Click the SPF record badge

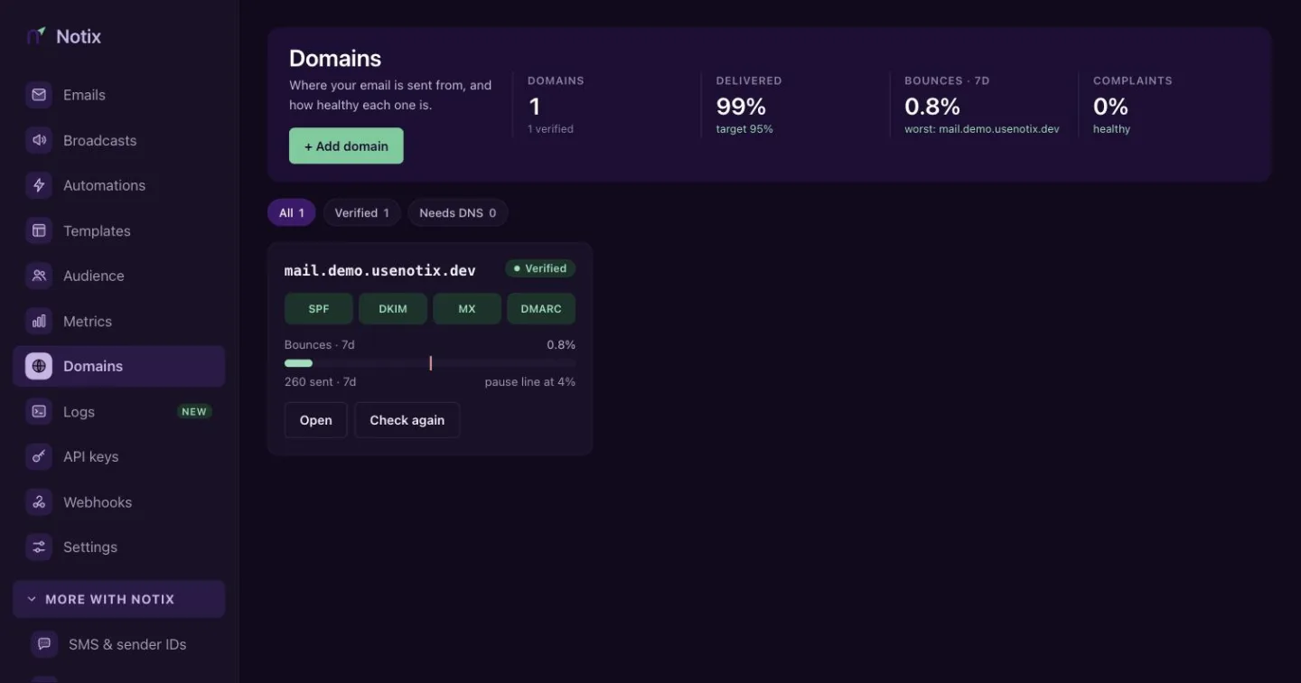pyautogui.click(x=319, y=309)
